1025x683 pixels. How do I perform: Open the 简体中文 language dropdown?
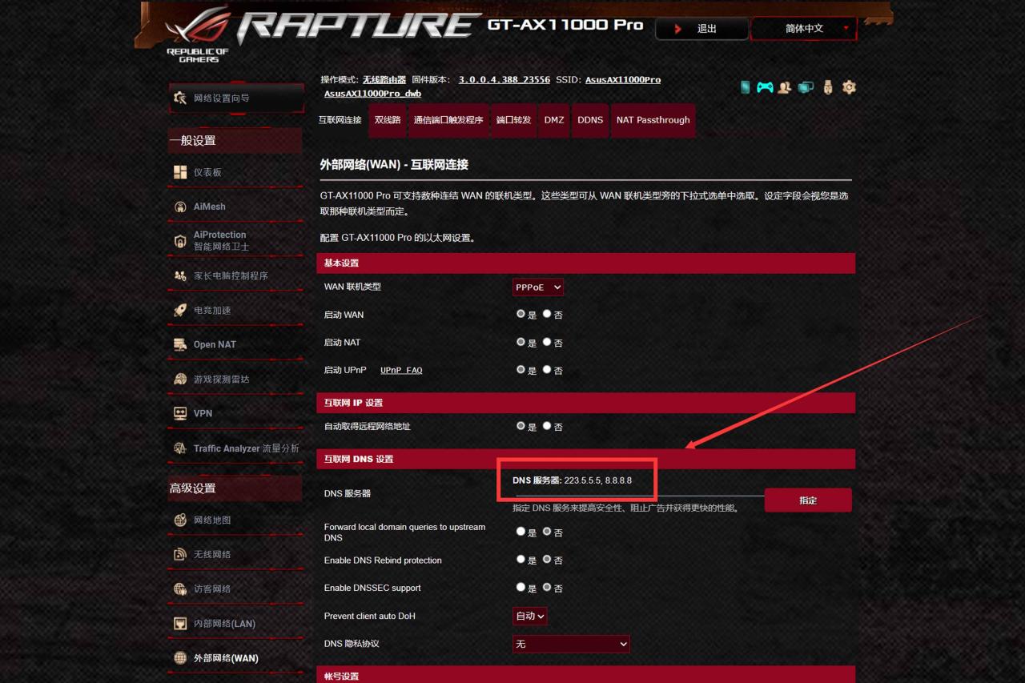(x=804, y=29)
